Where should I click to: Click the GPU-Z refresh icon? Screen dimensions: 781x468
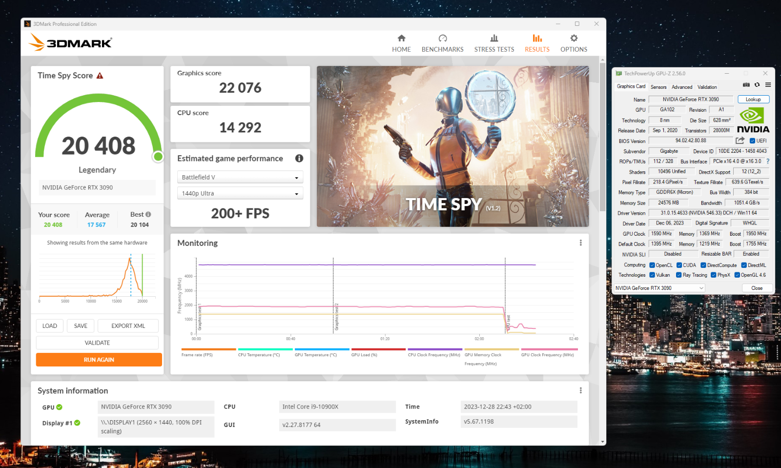tap(757, 85)
